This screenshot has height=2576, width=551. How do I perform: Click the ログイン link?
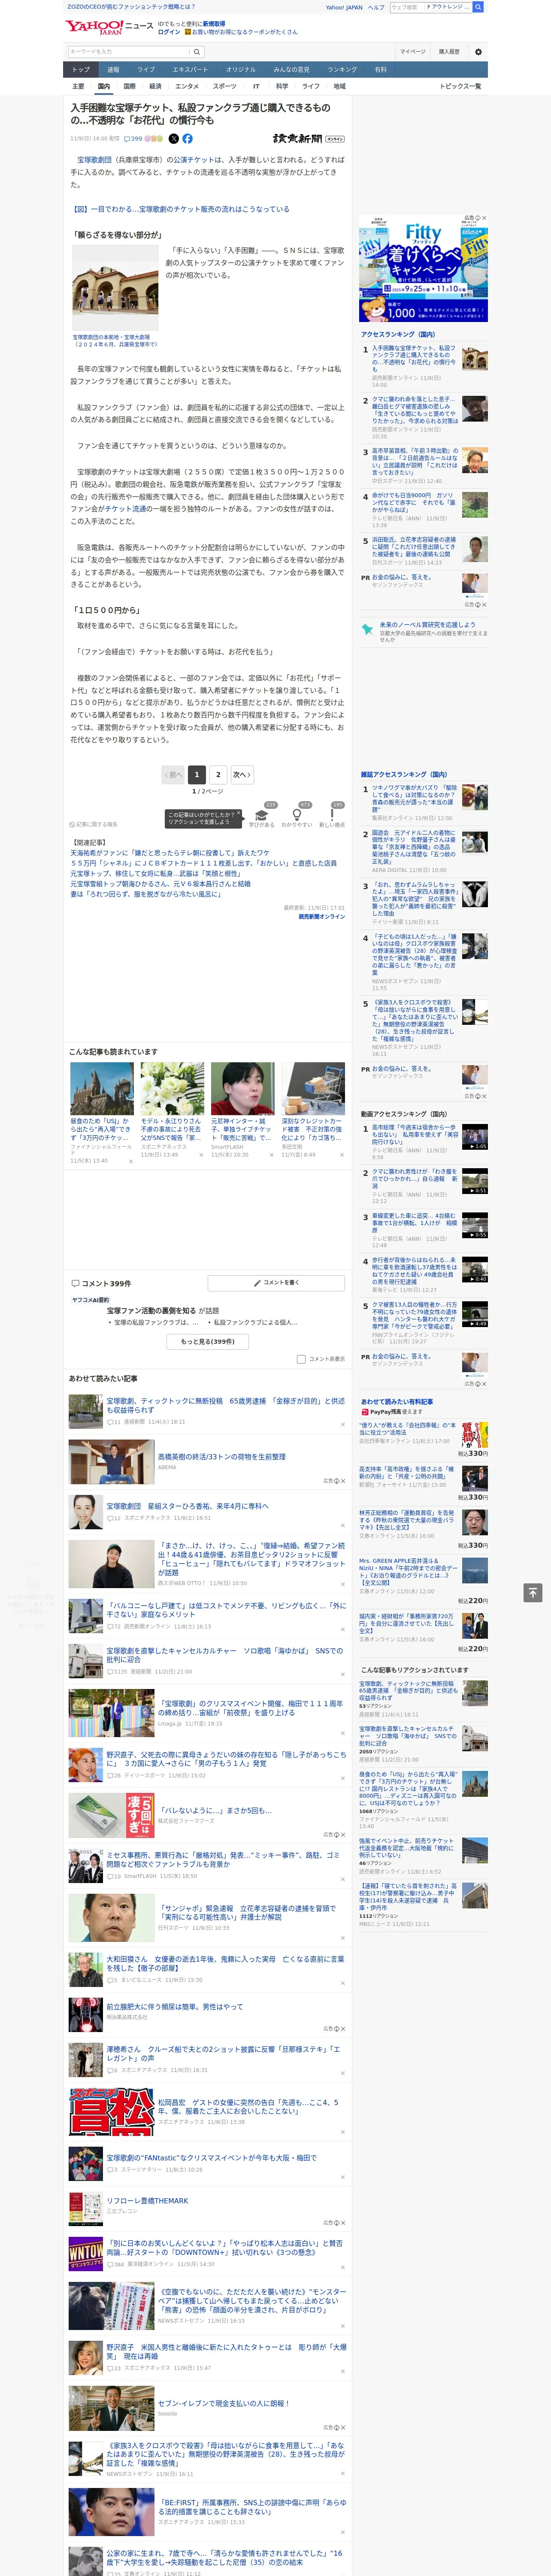point(169,32)
